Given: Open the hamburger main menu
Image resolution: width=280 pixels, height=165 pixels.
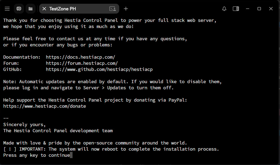Looking at the screenshot, I should pos(7,9).
